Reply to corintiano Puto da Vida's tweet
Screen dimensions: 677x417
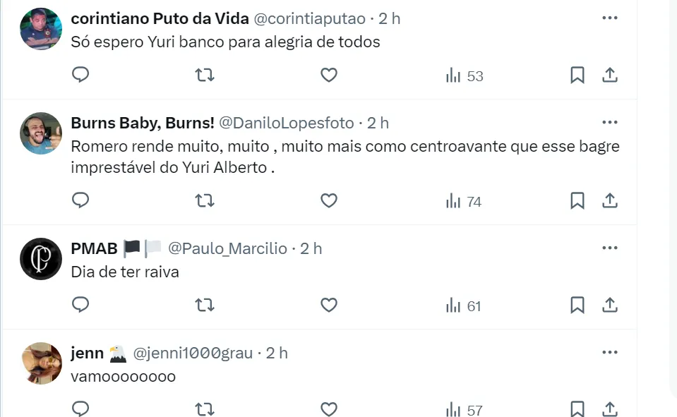point(81,75)
